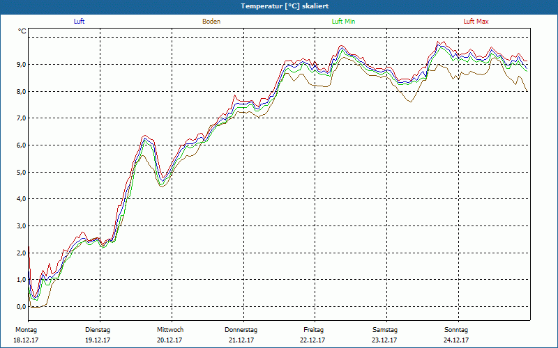Click the 'Donnerstag' day label

pos(241,330)
